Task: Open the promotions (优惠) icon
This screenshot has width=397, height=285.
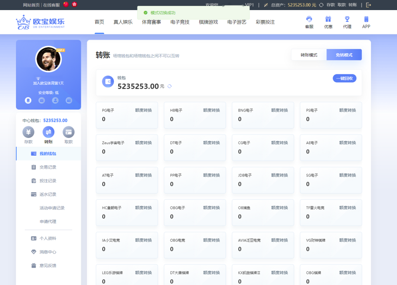Action: point(328,22)
